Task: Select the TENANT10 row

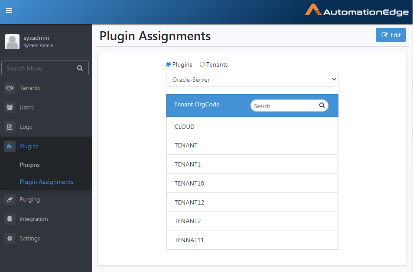Action: pos(252,183)
